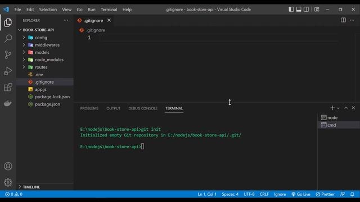Click Prettier status bar item
The width and height of the screenshot is (360, 202).
pyautogui.click(x=325, y=194)
